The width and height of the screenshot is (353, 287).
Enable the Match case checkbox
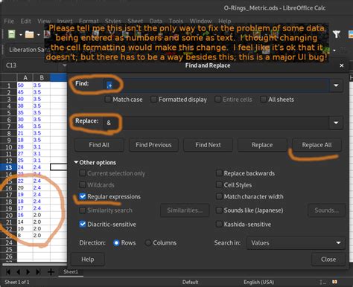pos(108,100)
